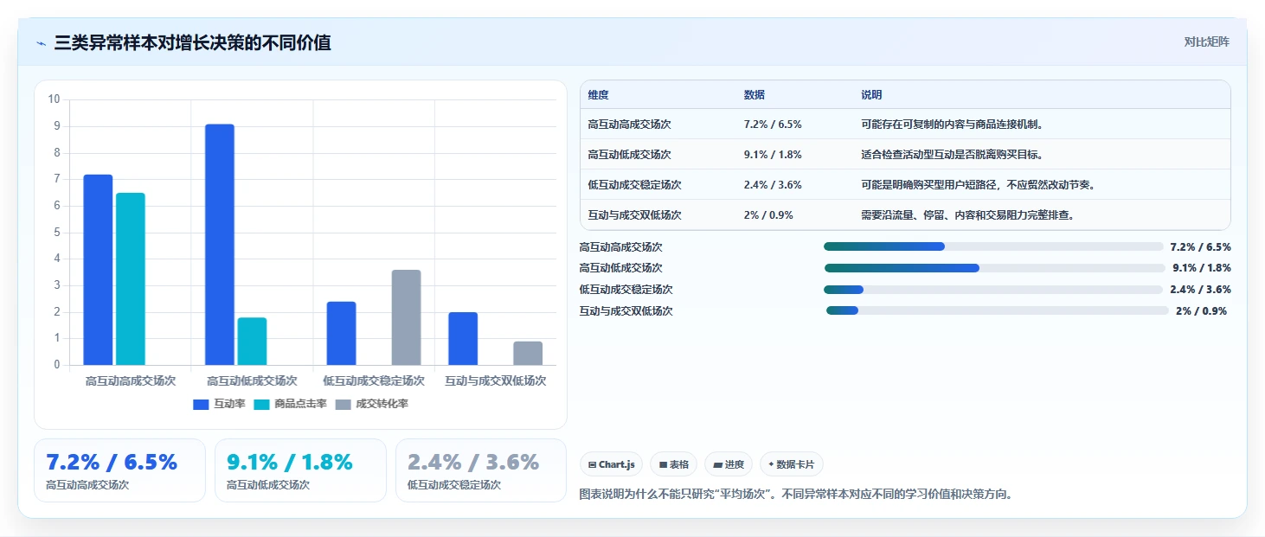This screenshot has height=537, width=1265.
Task: Click the footer note starting with 图表说明为什么
Action: coord(795,495)
